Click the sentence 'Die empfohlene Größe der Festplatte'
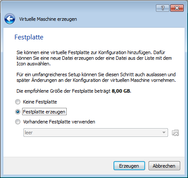 [74, 91]
